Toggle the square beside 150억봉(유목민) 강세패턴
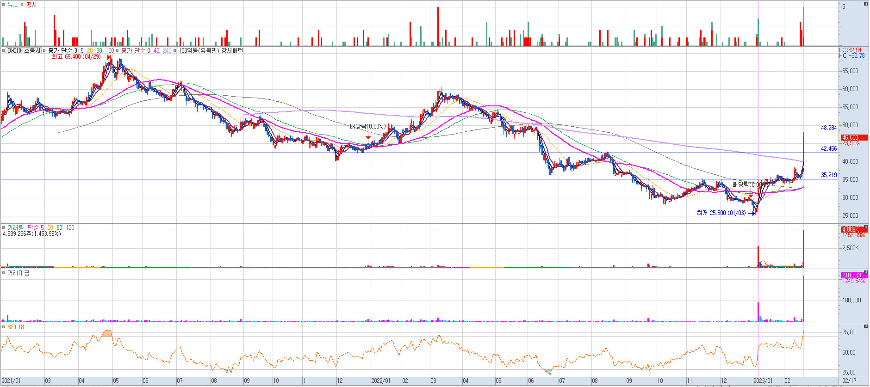 tap(175, 50)
